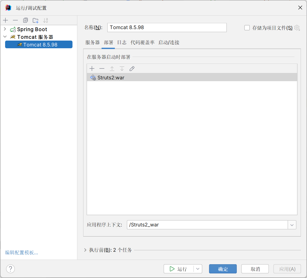Select the Tomcat 8.5.98 configuration
307x278 pixels.
click(x=39, y=45)
